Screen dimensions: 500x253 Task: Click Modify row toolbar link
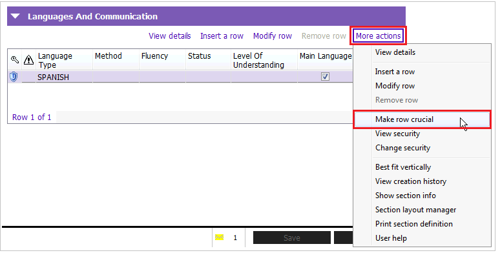[273, 35]
